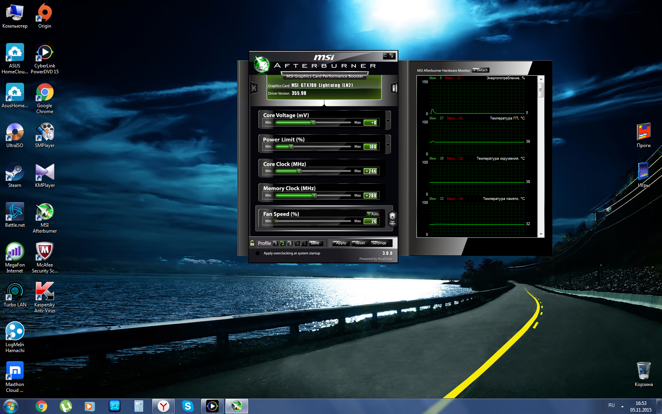Open the AsusHome... desktop shortcut
The image size is (662, 414).
tap(15, 95)
